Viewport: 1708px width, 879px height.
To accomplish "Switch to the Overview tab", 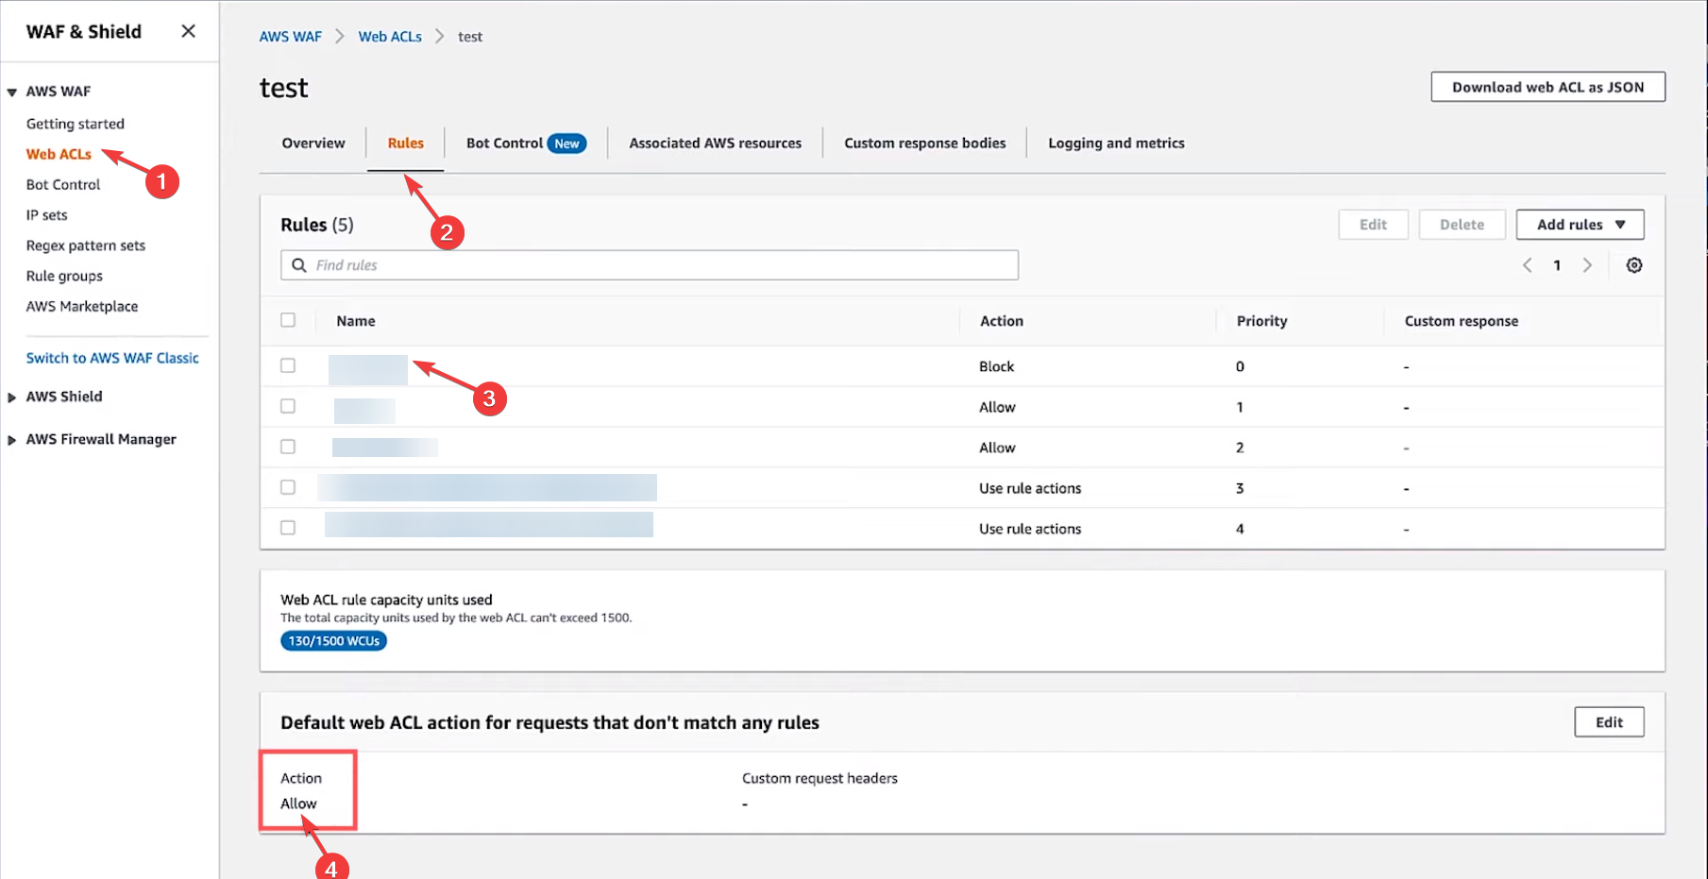I will click(313, 144).
